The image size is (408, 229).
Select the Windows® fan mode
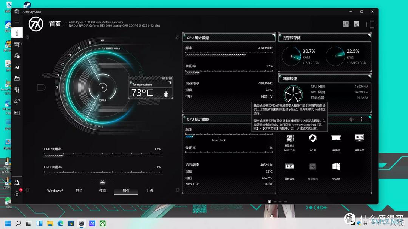[55, 191]
